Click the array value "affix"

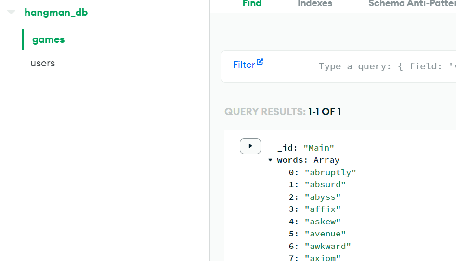(322, 209)
